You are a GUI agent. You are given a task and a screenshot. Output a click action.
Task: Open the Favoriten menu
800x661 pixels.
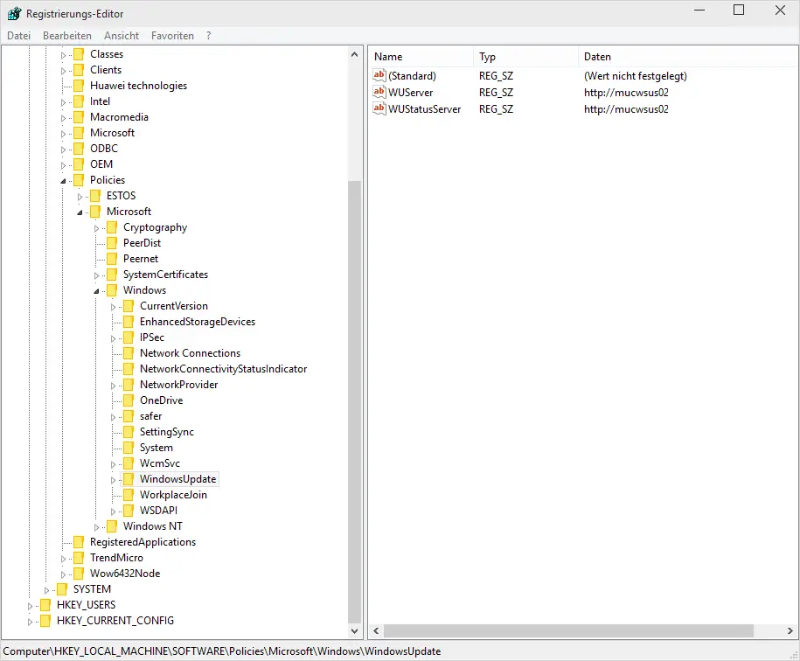point(172,36)
